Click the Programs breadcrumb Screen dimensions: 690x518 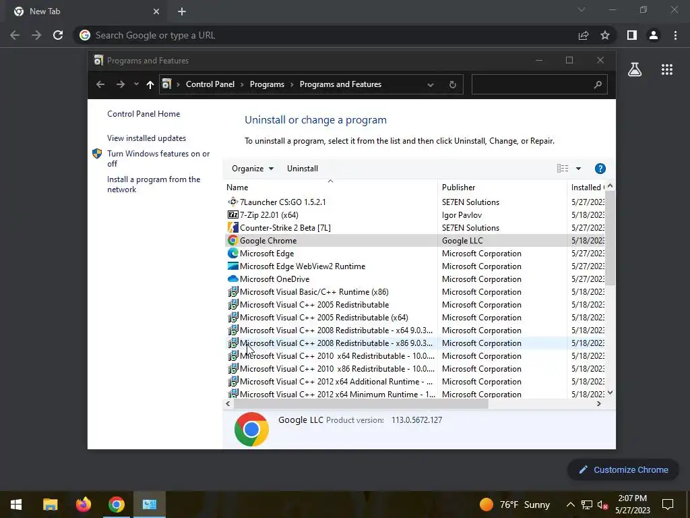[267, 84]
